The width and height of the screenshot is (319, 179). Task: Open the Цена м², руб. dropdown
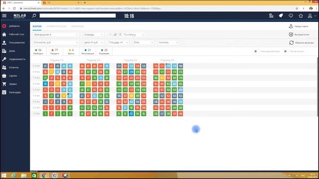[93, 42]
